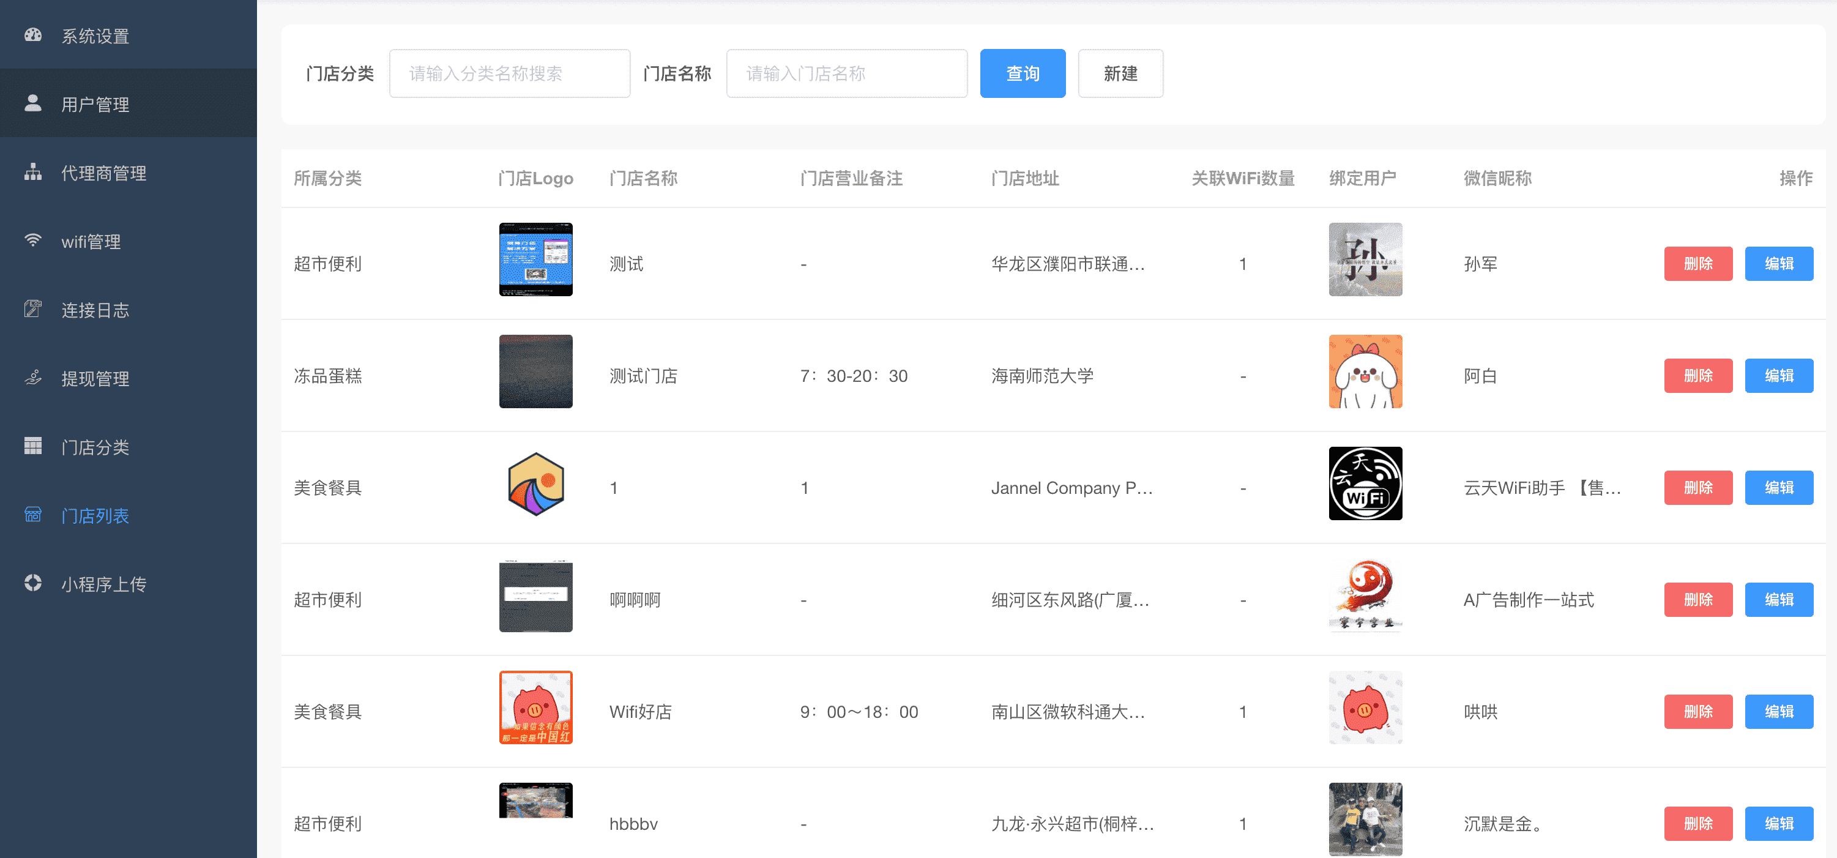The height and width of the screenshot is (858, 1837).
Task: Edit the 啊啊啊 store row
Action: click(x=1778, y=600)
